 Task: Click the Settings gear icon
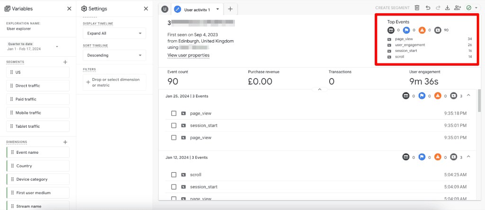pyautogui.click(x=84, y=9)
